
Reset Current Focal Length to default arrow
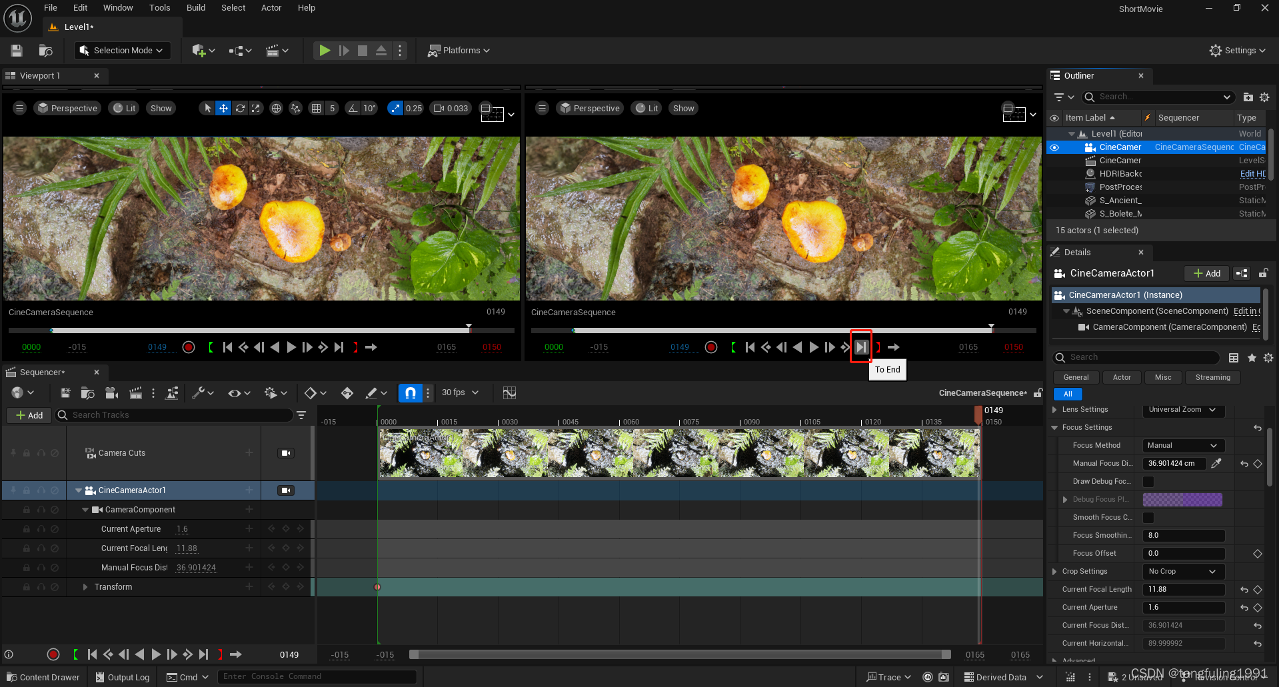(1244, 590)
